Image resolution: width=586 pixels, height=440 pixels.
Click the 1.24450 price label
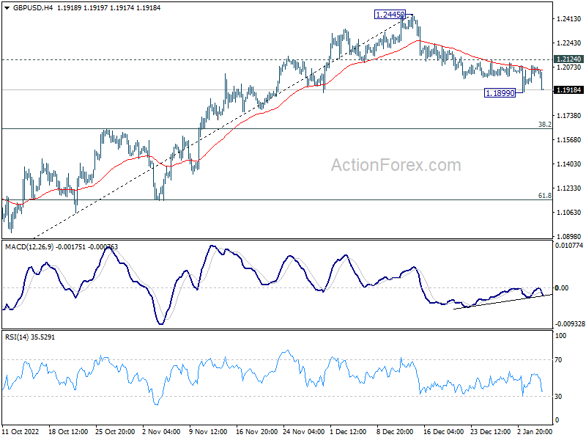click(390, 15)
